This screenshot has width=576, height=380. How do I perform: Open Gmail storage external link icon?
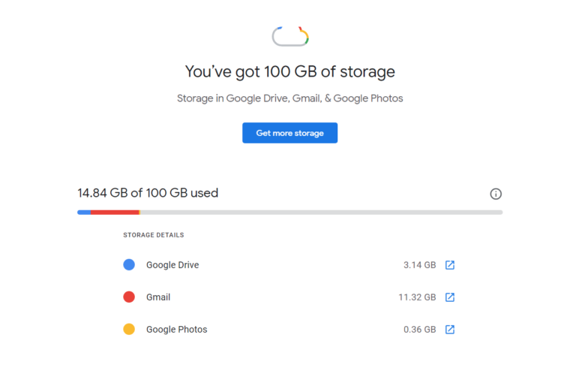(450, 297)
